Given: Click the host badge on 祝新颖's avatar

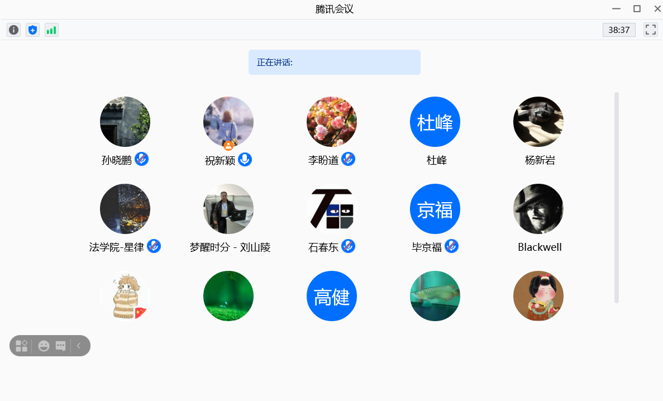Looking at the screenshot, I should pyautogui.click(x=228, y=146).
